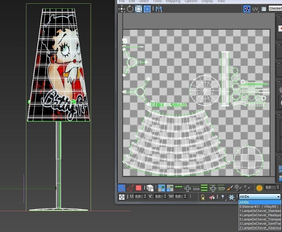Viewport: 282px width, 232px height.
Task: Toggle Select by Element mode
Action: (x=150, y=188)
